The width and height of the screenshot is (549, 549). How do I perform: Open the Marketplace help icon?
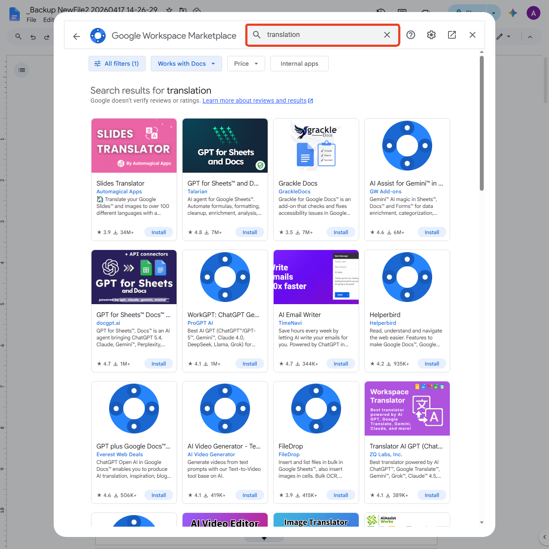(411, 35)
